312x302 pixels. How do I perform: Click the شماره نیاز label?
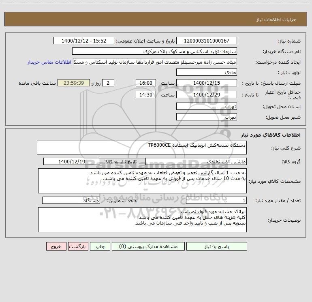point(289,41)
